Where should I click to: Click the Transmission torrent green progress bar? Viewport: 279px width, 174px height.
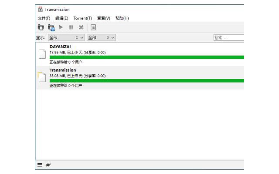(x=147, y=80)
